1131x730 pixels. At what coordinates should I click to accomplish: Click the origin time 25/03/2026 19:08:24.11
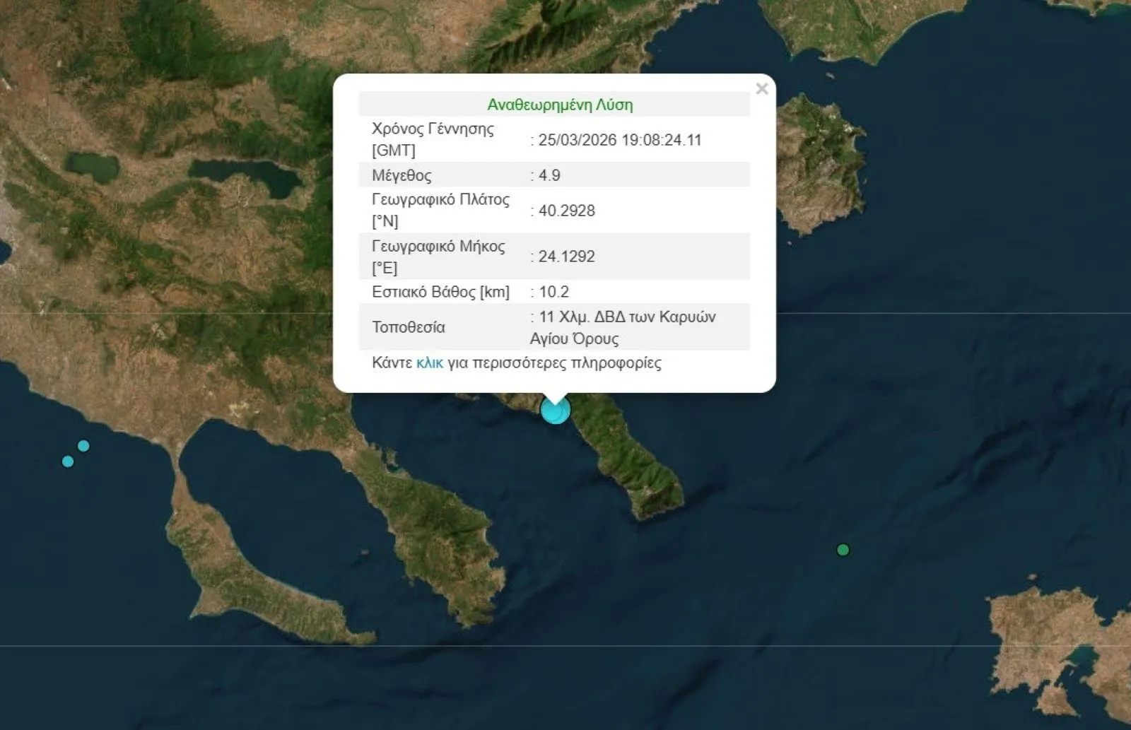[619, 140]
